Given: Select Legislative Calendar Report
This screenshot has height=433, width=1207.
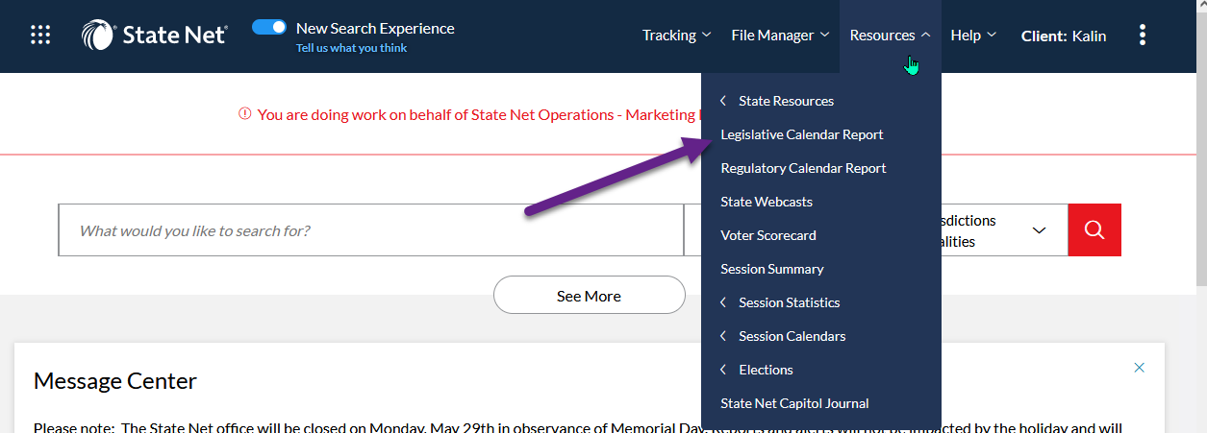Looking at the screenshot, I should 801,134.
